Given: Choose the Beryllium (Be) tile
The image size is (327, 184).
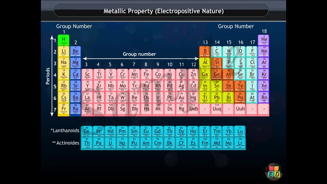Looking at the screenshot, I should [x=76, y=52].
